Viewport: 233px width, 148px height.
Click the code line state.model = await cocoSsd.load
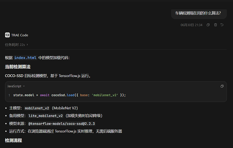click(x=70, y=95)
